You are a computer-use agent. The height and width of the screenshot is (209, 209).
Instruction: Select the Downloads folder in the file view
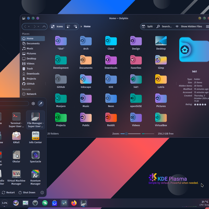(x=111, y=60)
